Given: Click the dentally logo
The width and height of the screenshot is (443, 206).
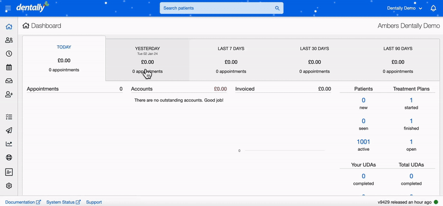Looking at the screenshot, I should pos(33,7).
